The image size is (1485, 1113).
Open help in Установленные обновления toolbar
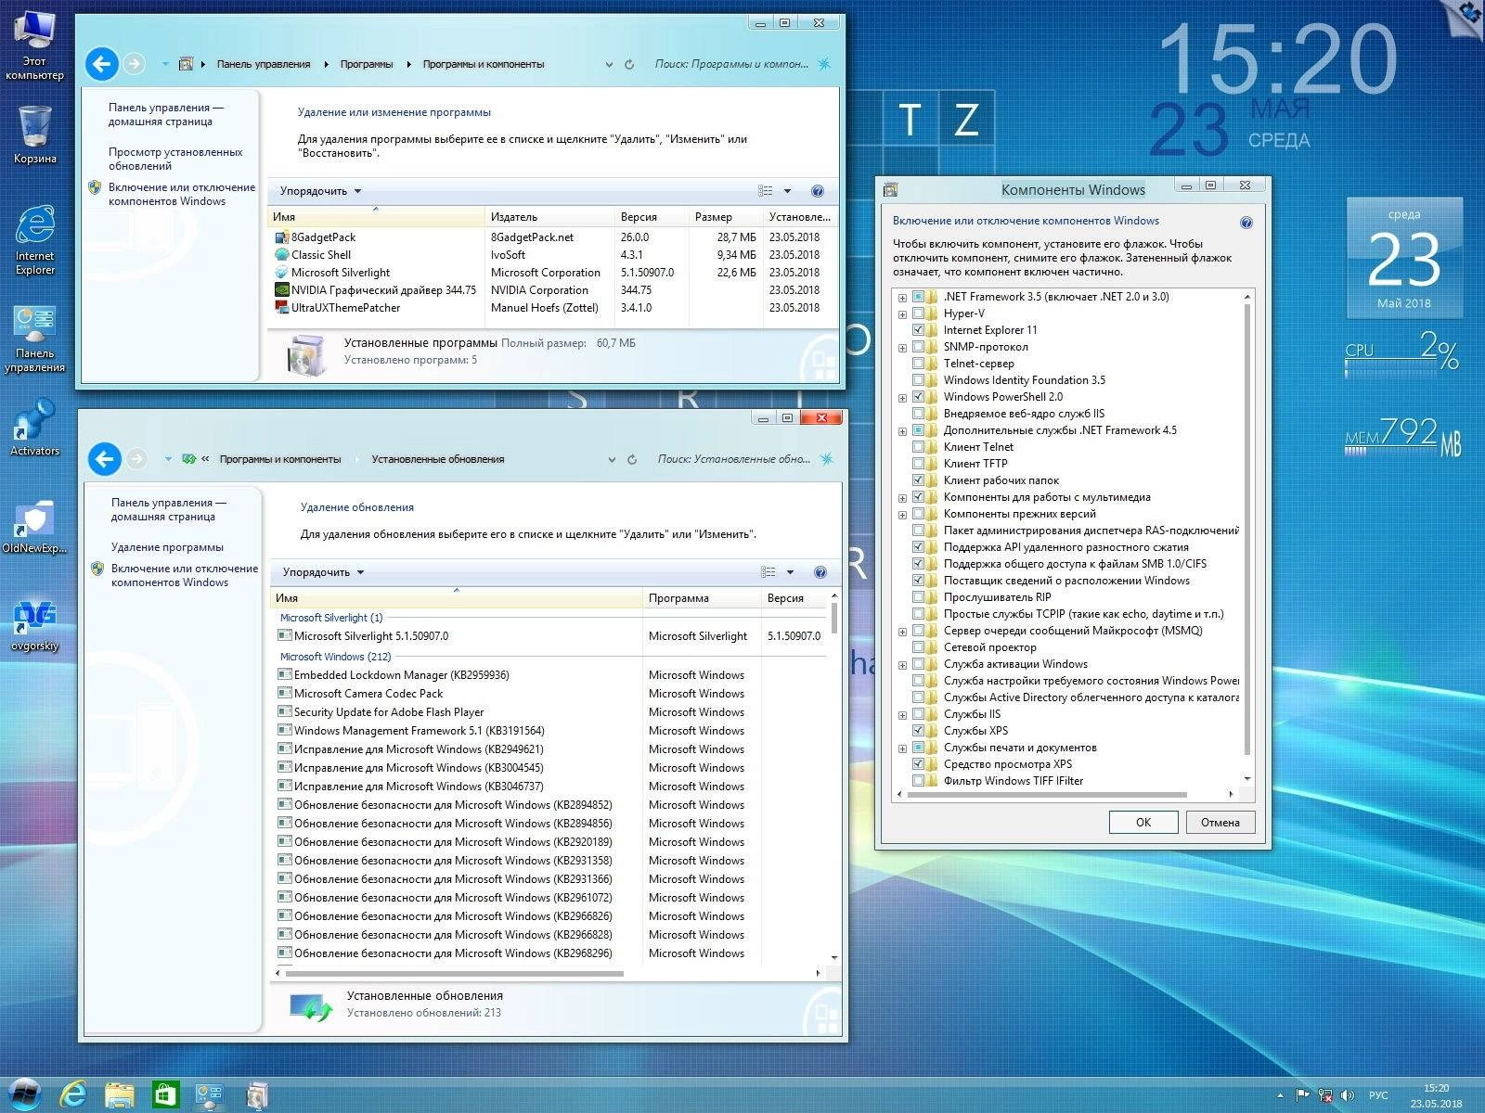[x=820, y=572]
